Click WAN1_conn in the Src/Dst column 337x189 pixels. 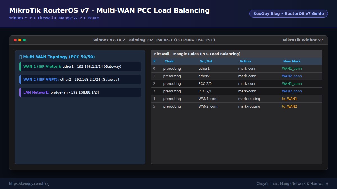click(208, 99)
